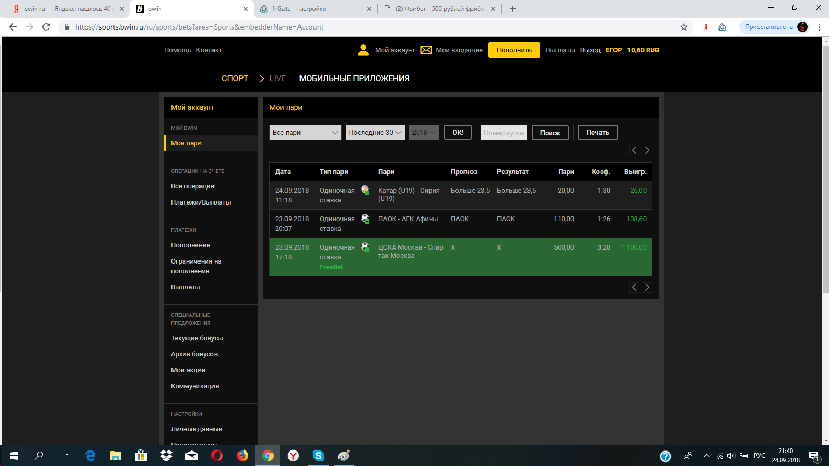Click the РУС language indicator in tray
Viewport: 829px width, 466px height.
point(760,456)
